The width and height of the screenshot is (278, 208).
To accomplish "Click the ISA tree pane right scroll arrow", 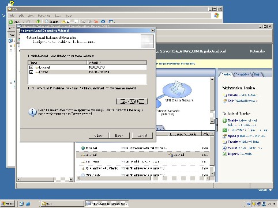I will pyautogui.click(x=71, y=180).
